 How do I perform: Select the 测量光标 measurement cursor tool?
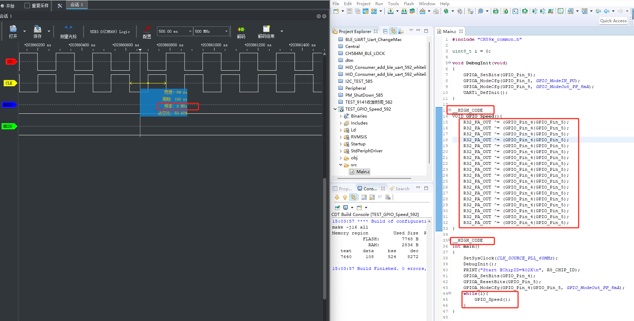[68, 32]
